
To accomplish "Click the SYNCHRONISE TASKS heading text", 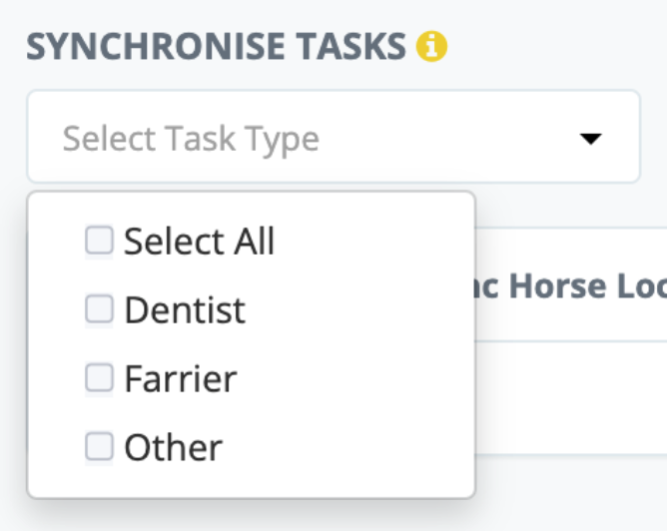I will pyautogui.click(x=216, y=45).
